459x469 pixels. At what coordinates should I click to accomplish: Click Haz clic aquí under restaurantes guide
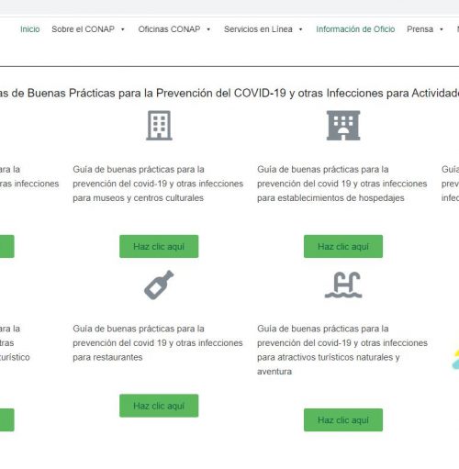[159, 406]
